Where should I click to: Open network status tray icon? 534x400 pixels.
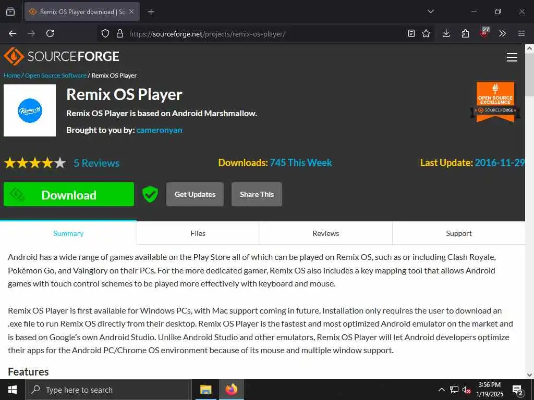[x=454, y=390]
